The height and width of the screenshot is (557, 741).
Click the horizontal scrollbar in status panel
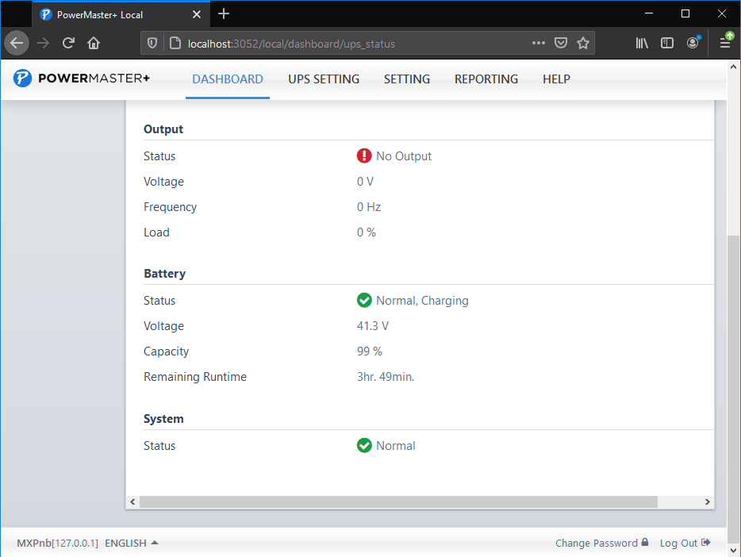tap(398, 502)
